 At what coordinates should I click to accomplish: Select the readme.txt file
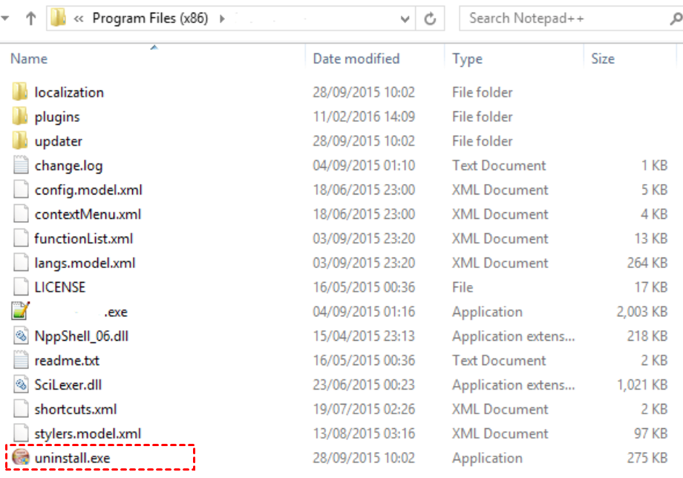coord(67,361)
